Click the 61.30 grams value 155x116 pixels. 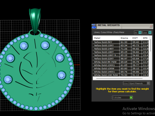[x=124, y=42]
